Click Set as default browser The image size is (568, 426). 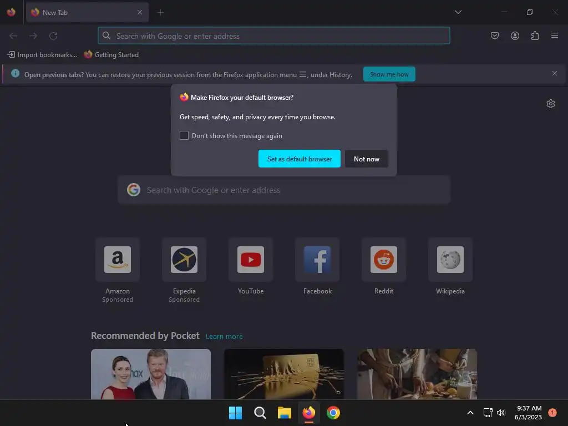[x=299, y=159]
